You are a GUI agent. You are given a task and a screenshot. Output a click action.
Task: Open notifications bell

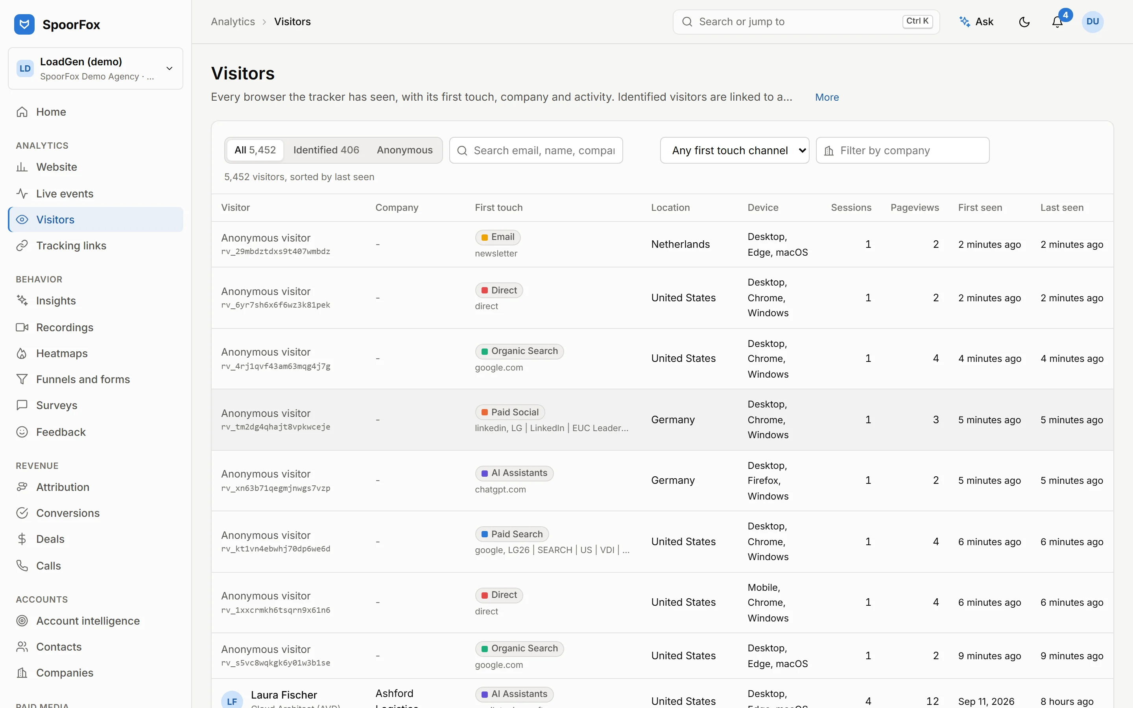[1057, 22]
